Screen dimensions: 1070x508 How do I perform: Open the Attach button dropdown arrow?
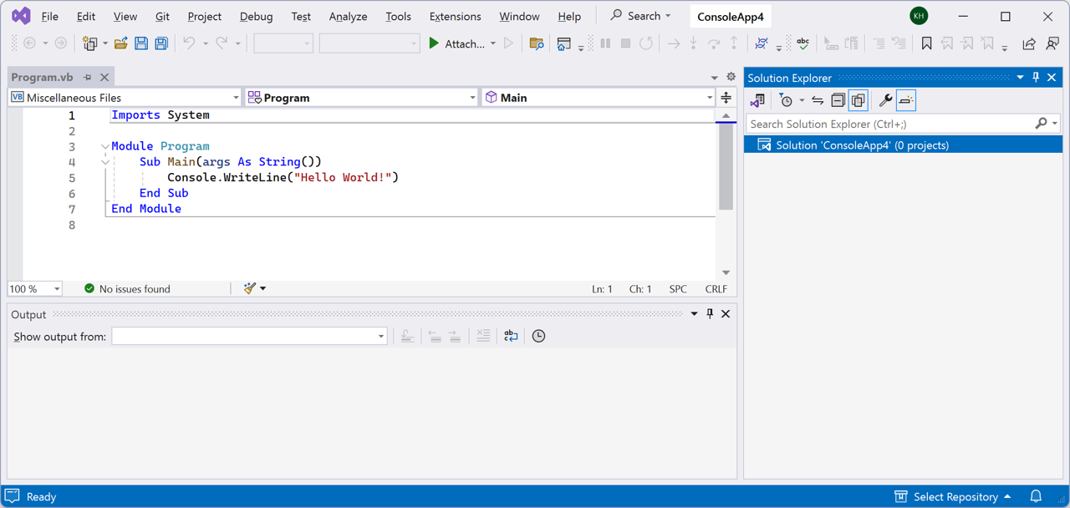point(492,43)
